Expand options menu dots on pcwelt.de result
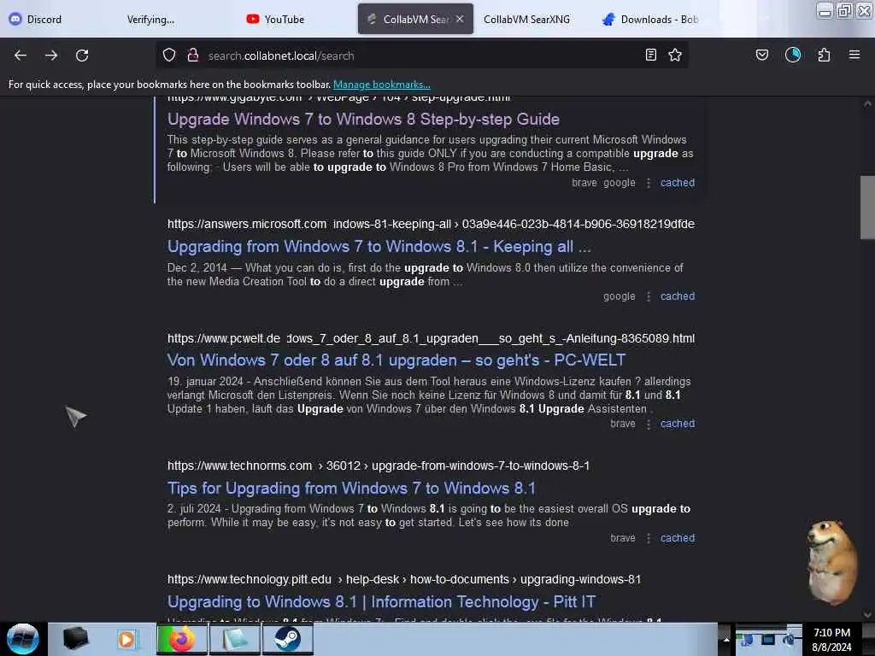 click(648, 424)
